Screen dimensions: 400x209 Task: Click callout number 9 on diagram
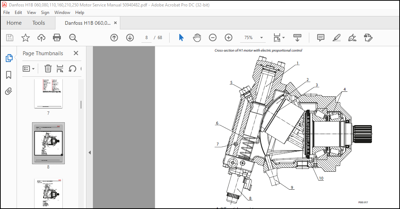(292, 187)
